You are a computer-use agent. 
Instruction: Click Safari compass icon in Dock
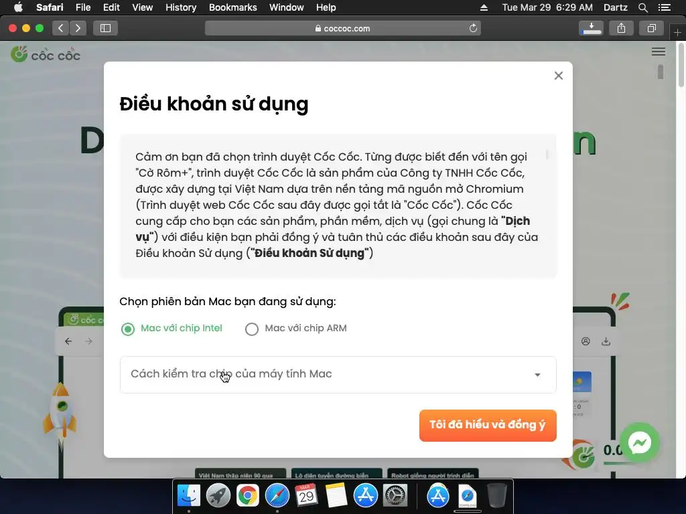click(277, 496)
